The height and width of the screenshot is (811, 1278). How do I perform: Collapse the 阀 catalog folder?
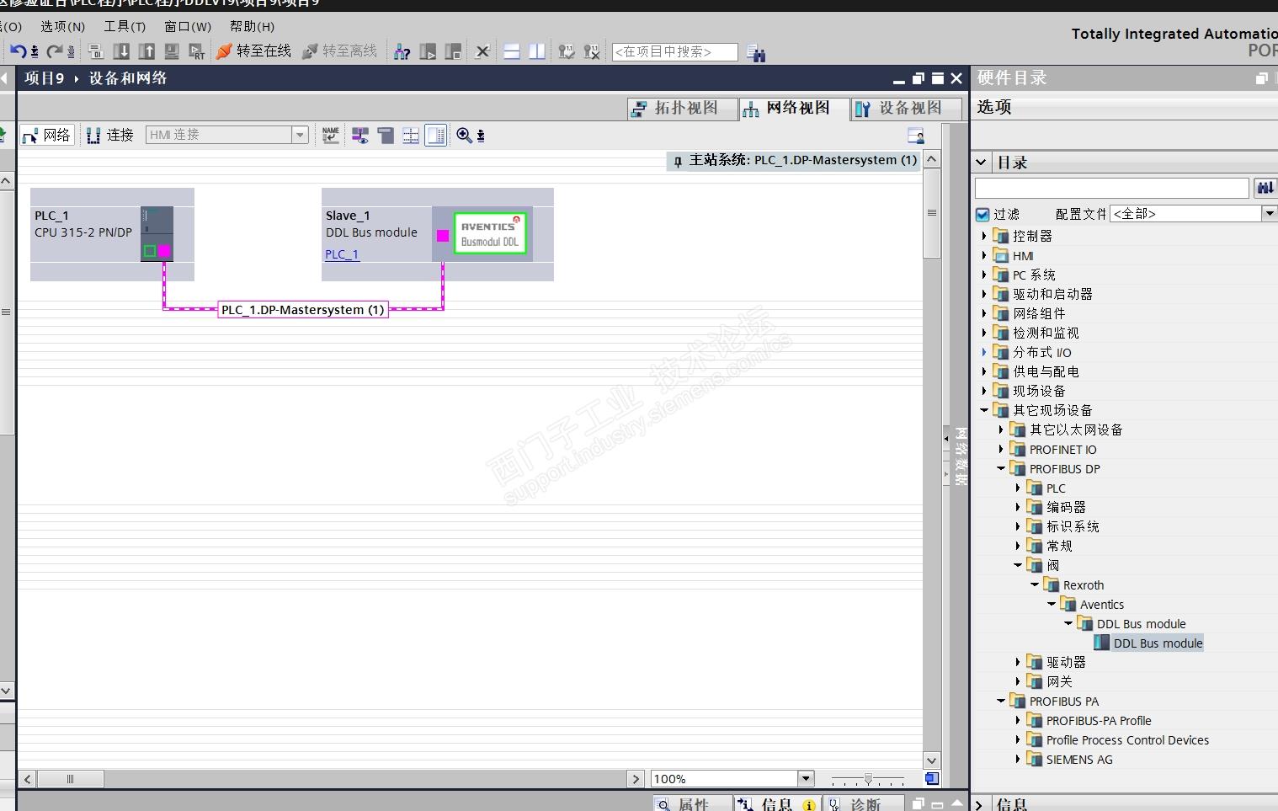point(1017,566)
